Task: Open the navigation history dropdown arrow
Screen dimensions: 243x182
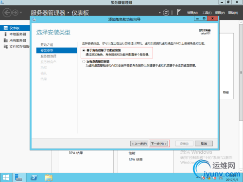Action: [x=21, y=13]
